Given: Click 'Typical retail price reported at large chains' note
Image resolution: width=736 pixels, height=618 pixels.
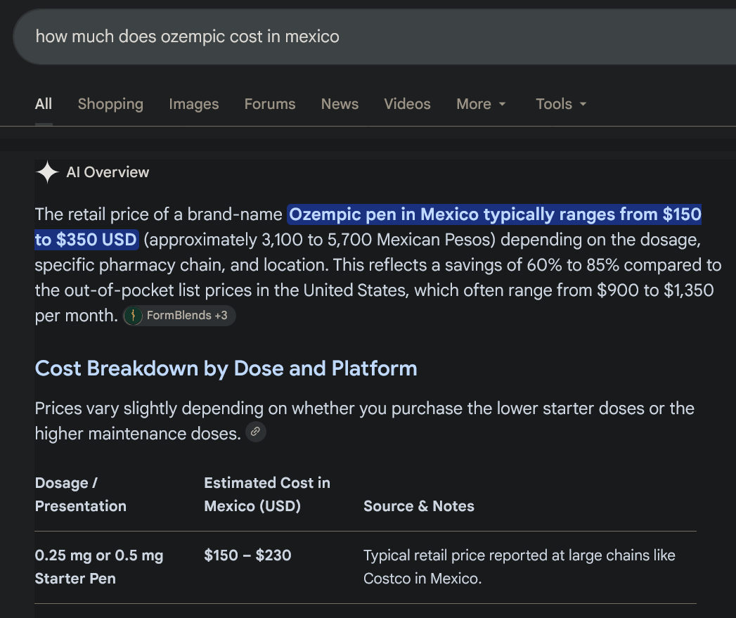Looking at the screenshot, I should tap(519, 567).
